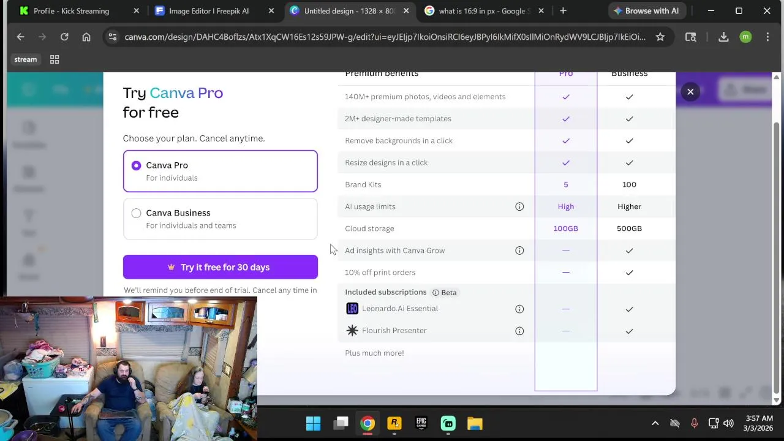Screen dimensions: 784x441
Task: Open File Explorer from taskbar
Action: 475,423
